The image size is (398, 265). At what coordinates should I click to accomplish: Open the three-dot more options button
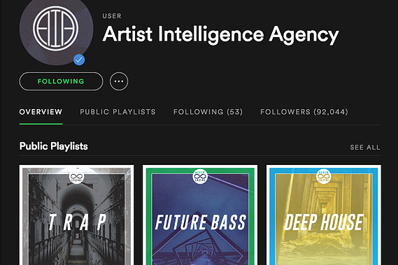coord(119,81)
